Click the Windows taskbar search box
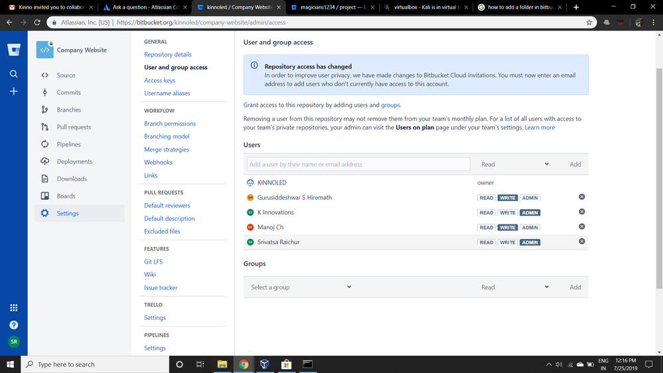Viewport: 663px width, 373px height. coord(95,364)
